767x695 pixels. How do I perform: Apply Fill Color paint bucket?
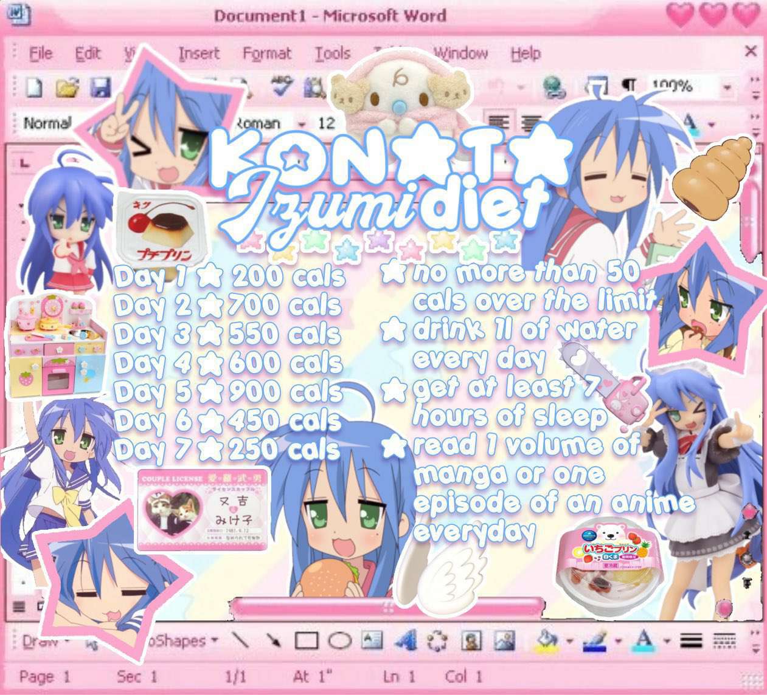547,640
